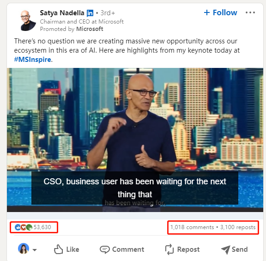266x261 pixels.
Task: Click the celebrate clapping reaction icon
Action: click(x=29, y=227)
